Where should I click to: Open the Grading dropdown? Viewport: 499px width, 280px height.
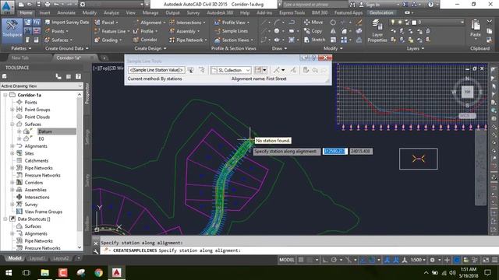tap(108, 40)
